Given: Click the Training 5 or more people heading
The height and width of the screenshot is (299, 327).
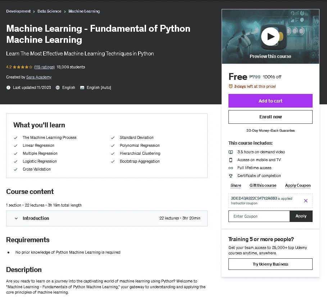Looking at the screenshot, I should 261,239.
